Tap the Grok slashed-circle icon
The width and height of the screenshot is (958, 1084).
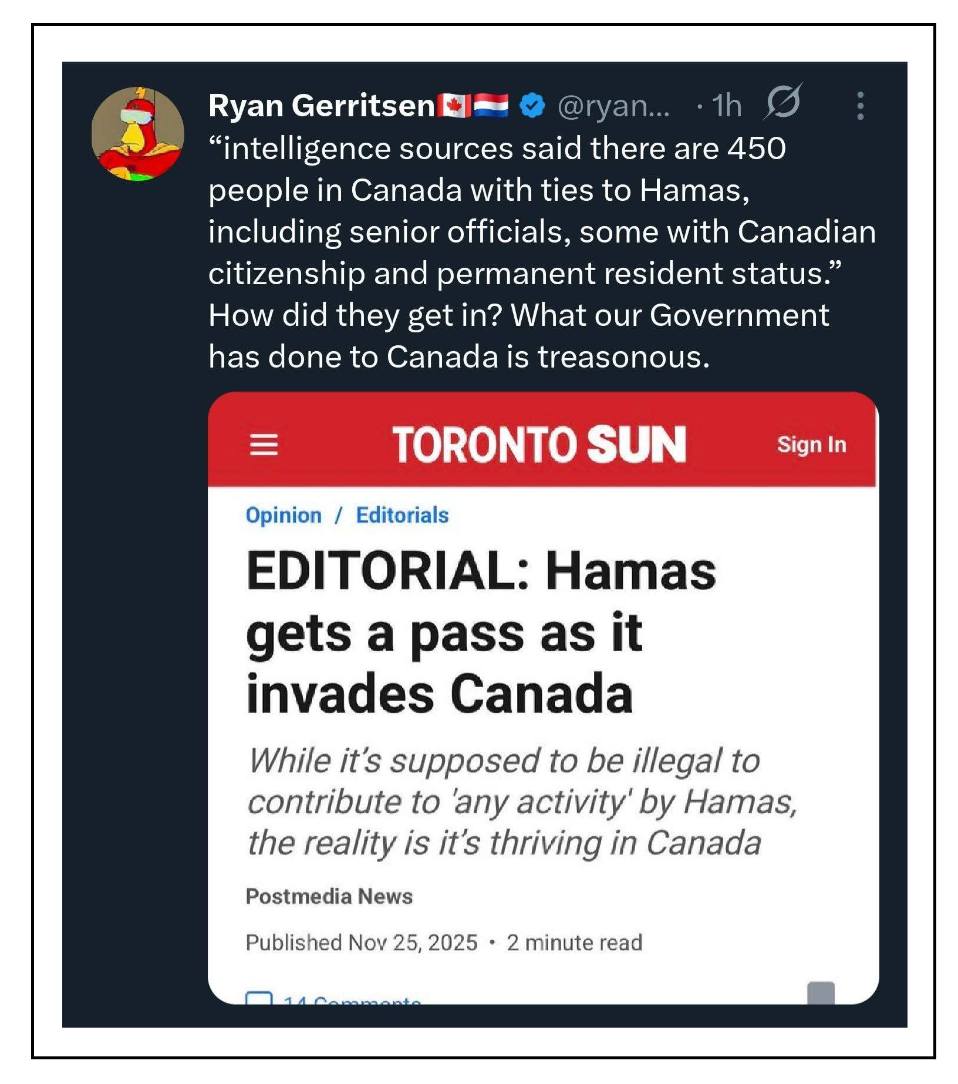coord(782,103)
